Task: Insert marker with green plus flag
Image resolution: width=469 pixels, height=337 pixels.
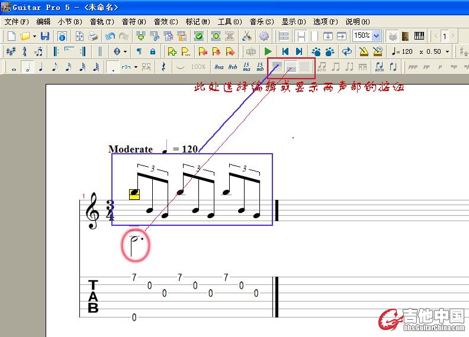Action: (x=172, y=51)
